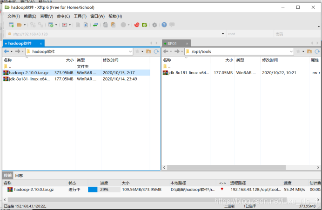Open the dropdown beside the Session Properties icon
The height and width of the screenshot is (210, 322).
(56, 25)
